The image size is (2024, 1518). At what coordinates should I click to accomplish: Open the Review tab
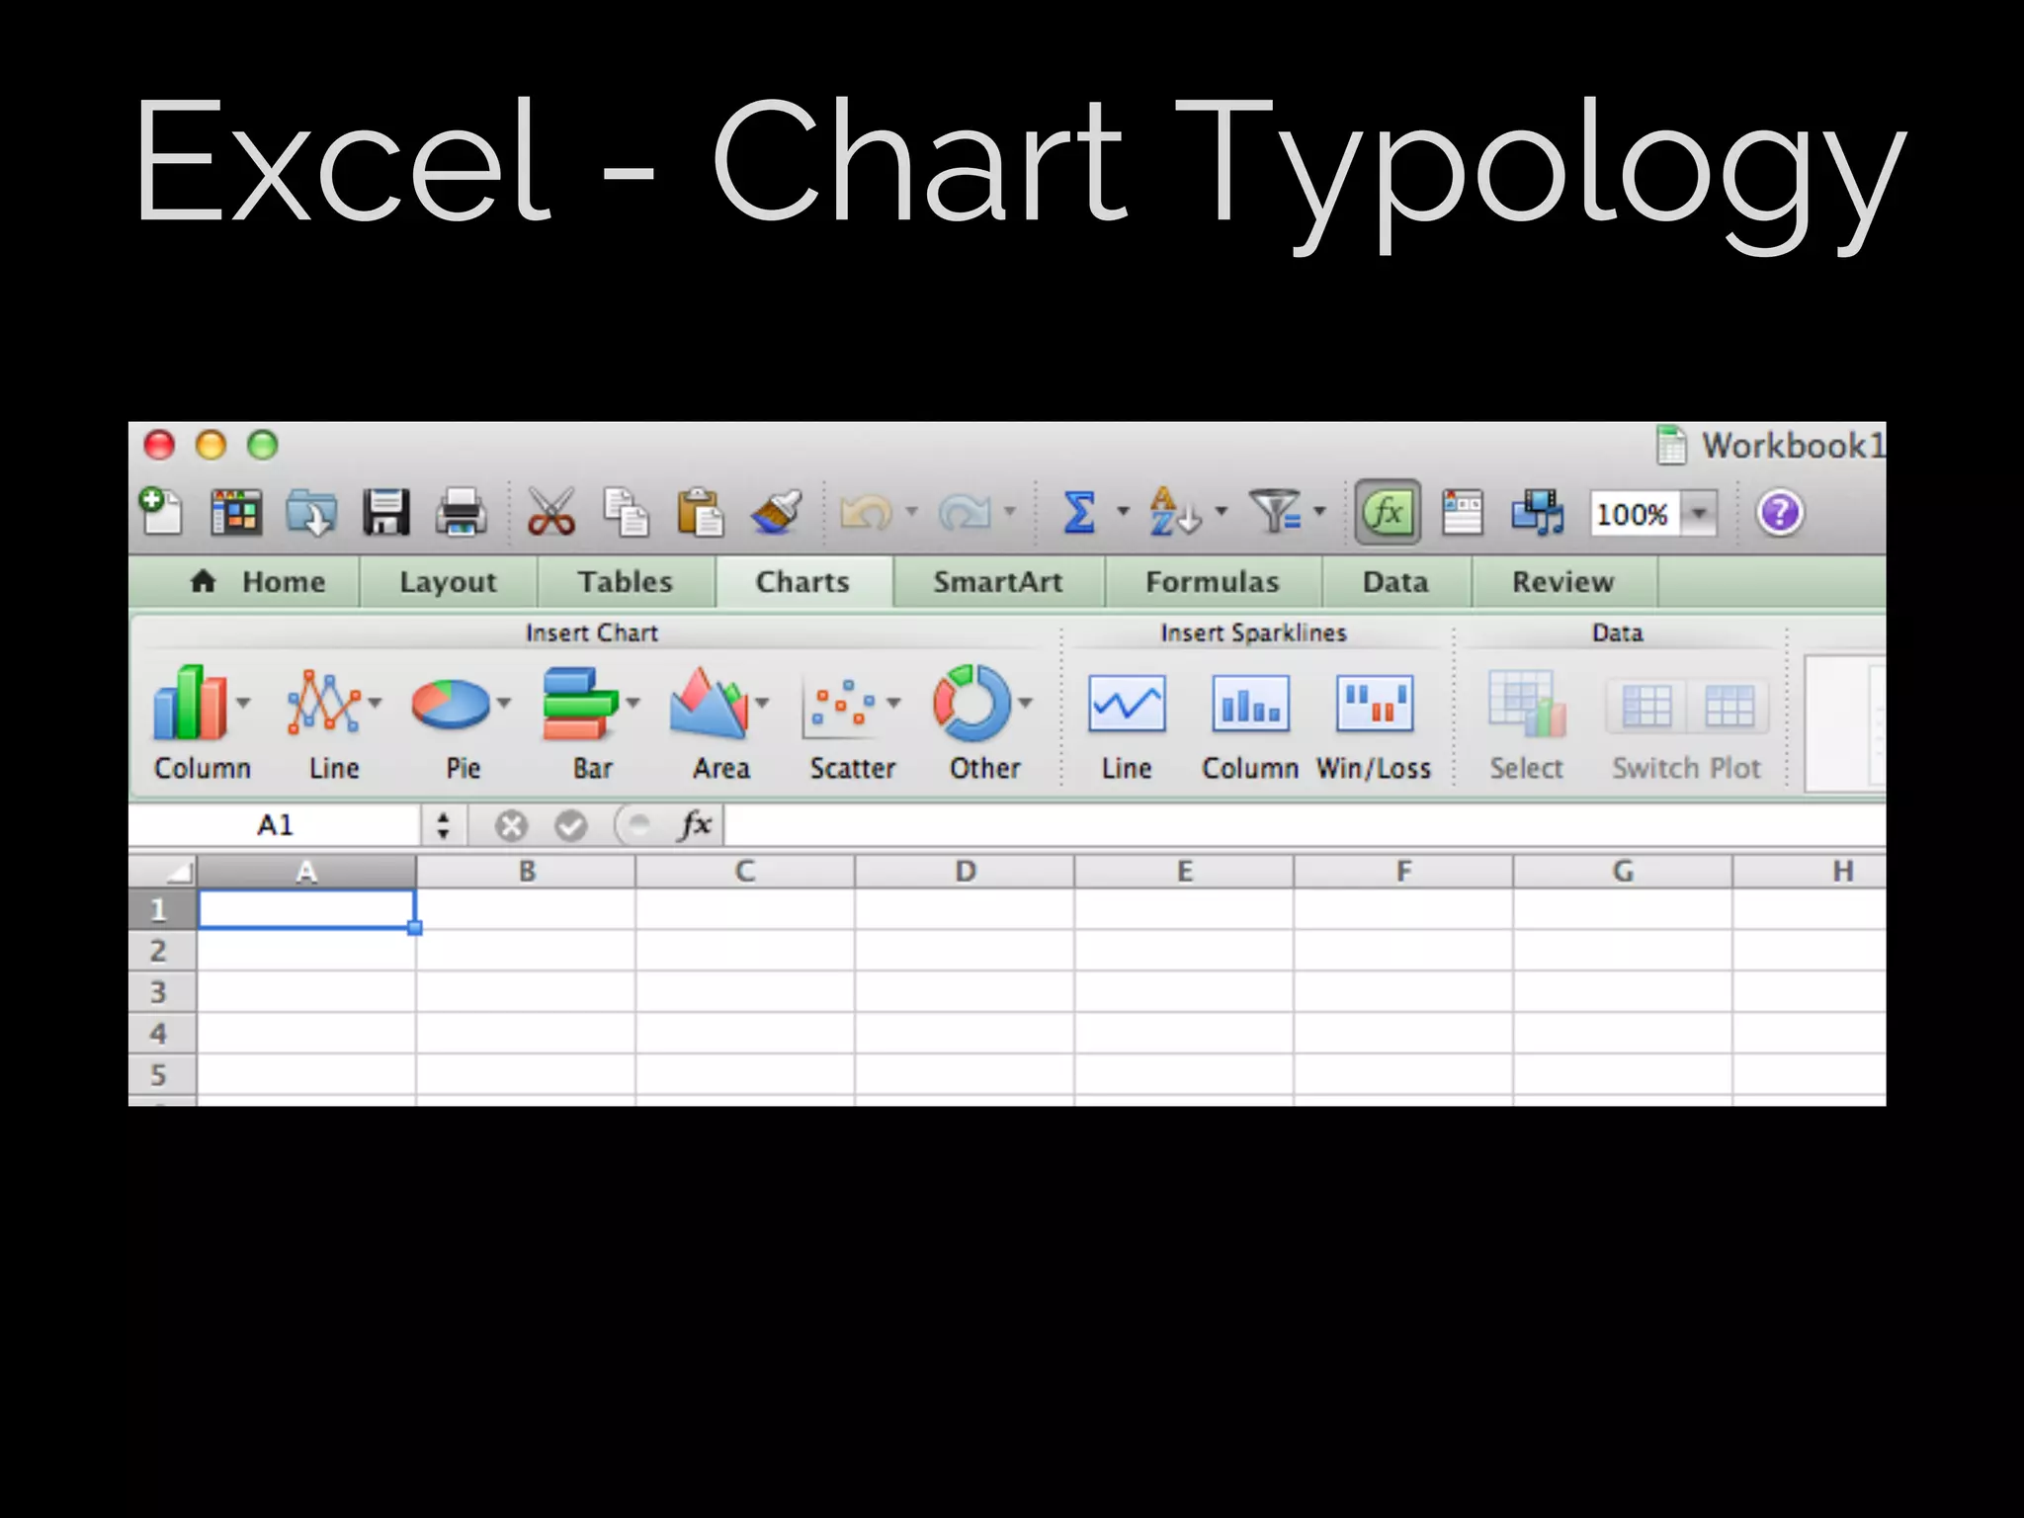(x=1563, y=582)
